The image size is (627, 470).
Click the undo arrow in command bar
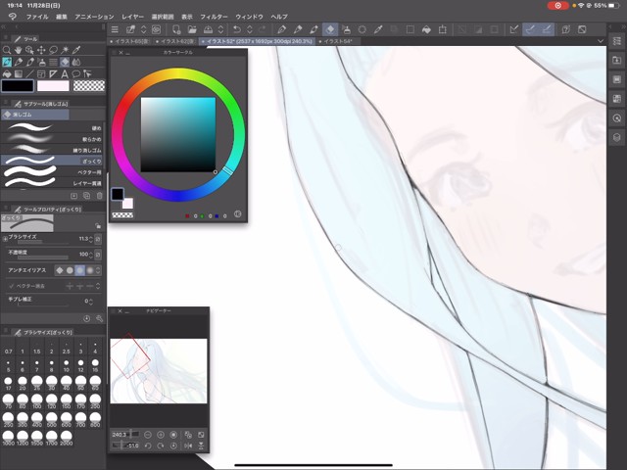[x=236, y=29]
